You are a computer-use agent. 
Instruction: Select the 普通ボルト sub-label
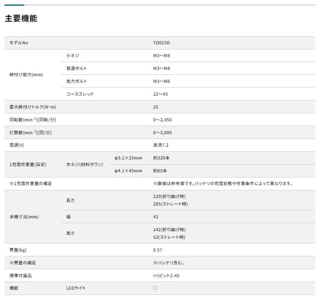pyautogui.click(x=77, y=68)
